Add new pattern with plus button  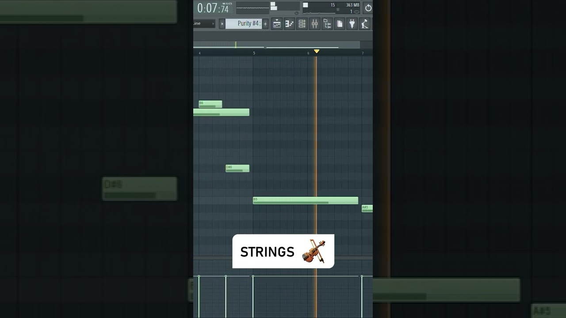[265, 24]
